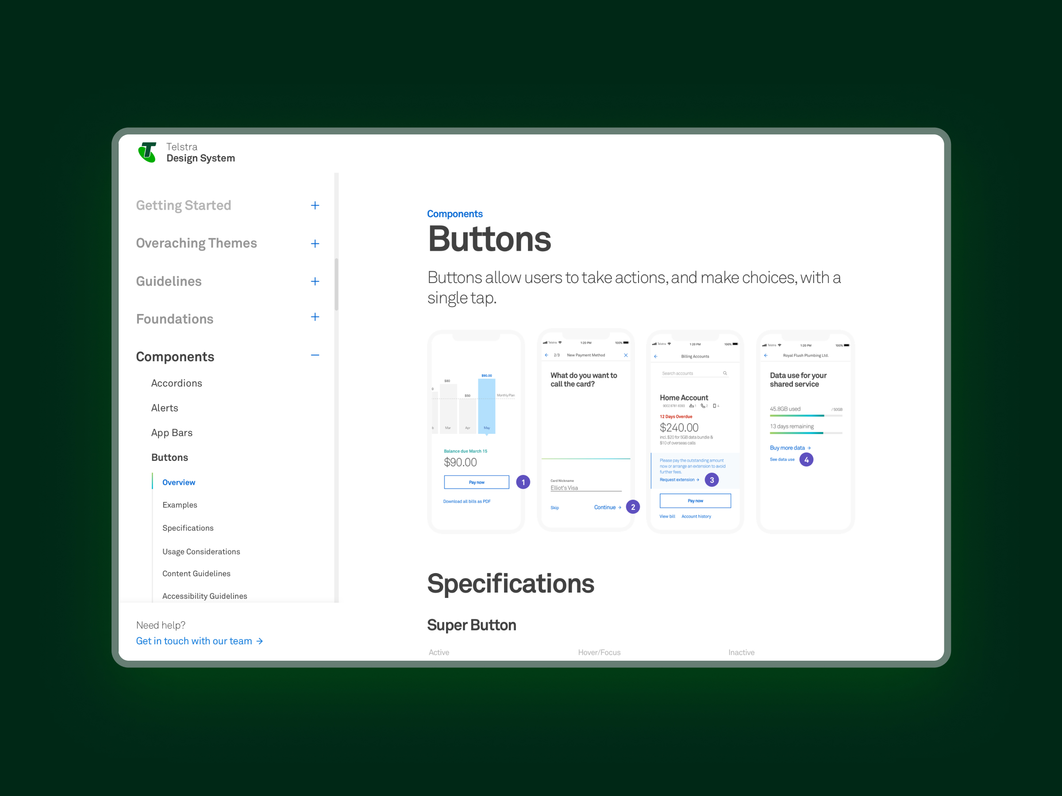Click purple number 1 annotation badge
This screenshot has width=1062, height=796.
[523, 482]
